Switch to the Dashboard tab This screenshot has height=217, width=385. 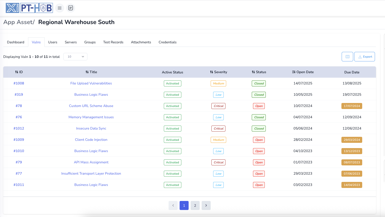pyautogui.click(x=16, y=42)
